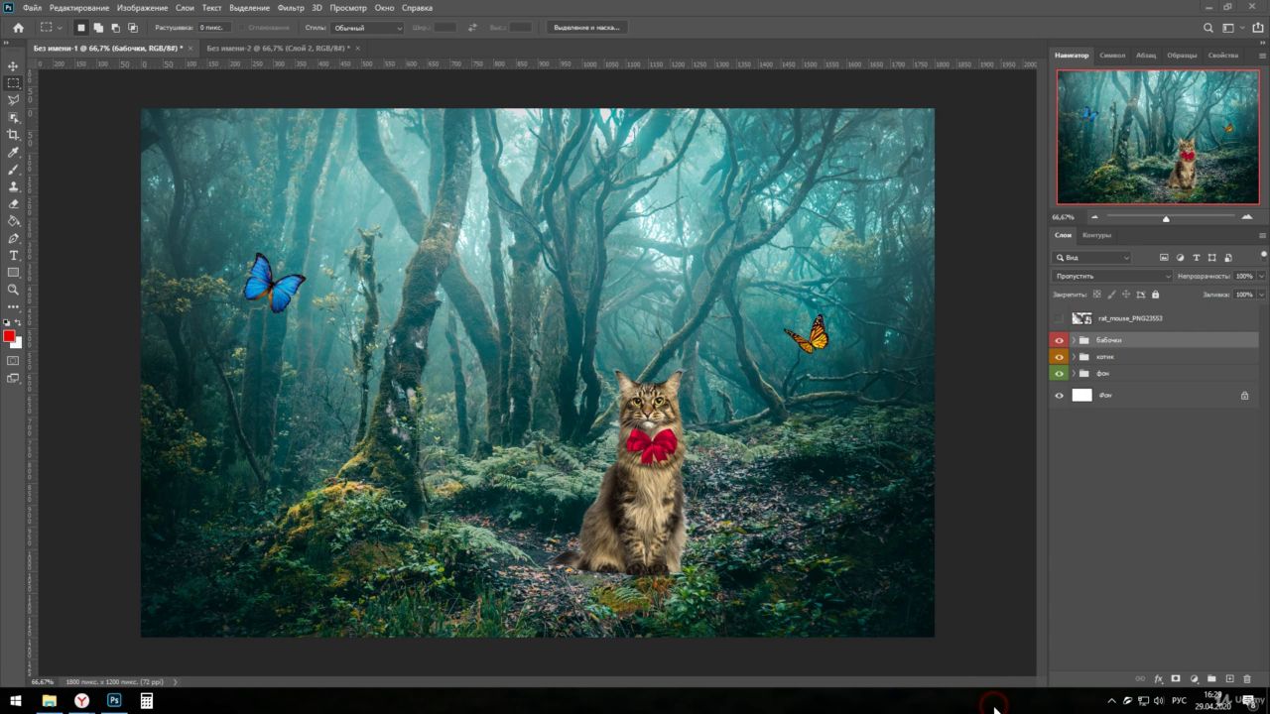This screenshot has width=1270, height=714.
Task: Select the Crop tool
Action: click(x=13, y=135)
